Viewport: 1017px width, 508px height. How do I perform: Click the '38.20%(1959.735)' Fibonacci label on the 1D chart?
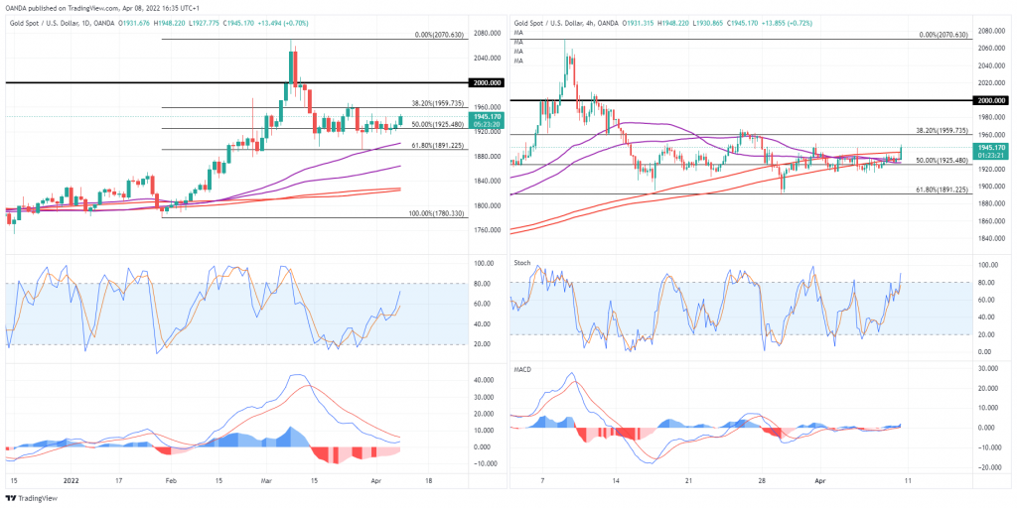[x=438, y=103]
